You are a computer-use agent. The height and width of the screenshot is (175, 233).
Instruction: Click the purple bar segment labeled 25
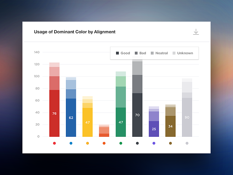click(x=154, y=129)
